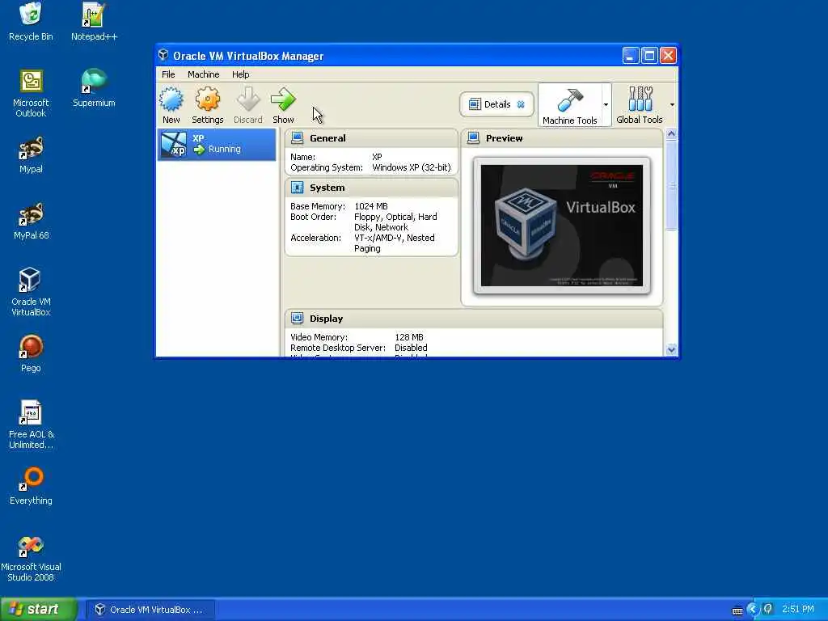Click the details pane vertical scrollbar thumb

click(x=671, y=184)
